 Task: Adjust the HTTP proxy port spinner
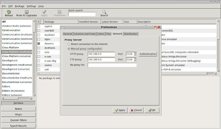click(135, 54)
